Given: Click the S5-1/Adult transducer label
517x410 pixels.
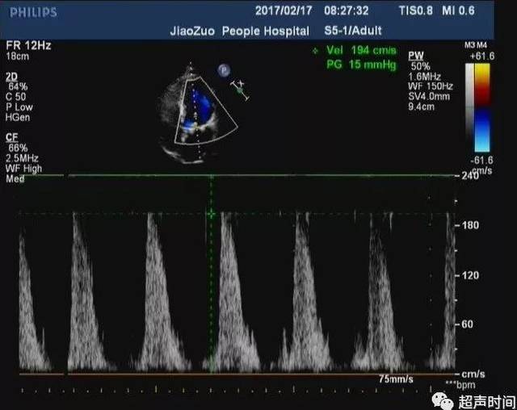Looking at the screenshot, I should pyautogui.click(x=353, y=31).
